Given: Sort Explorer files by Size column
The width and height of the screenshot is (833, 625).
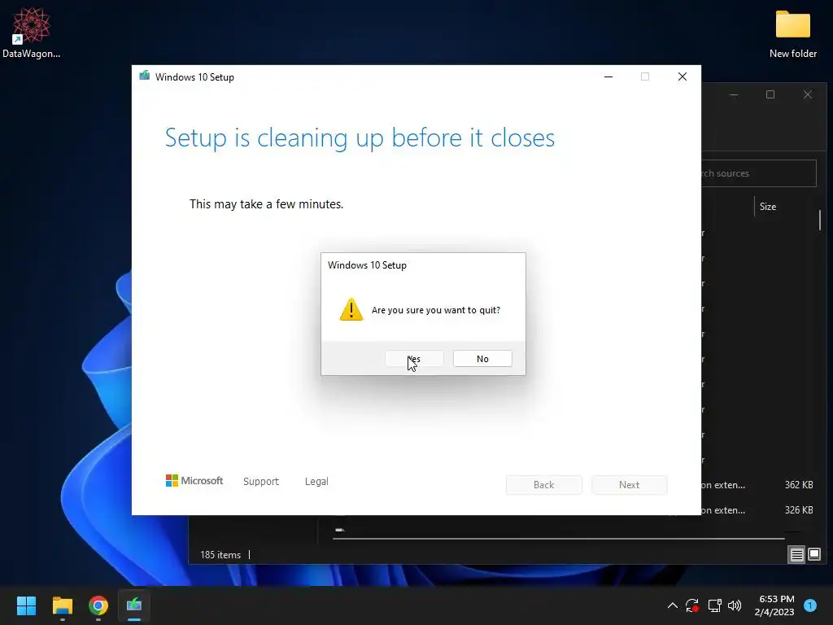Looking at the screenshot, I should point(768,207).
